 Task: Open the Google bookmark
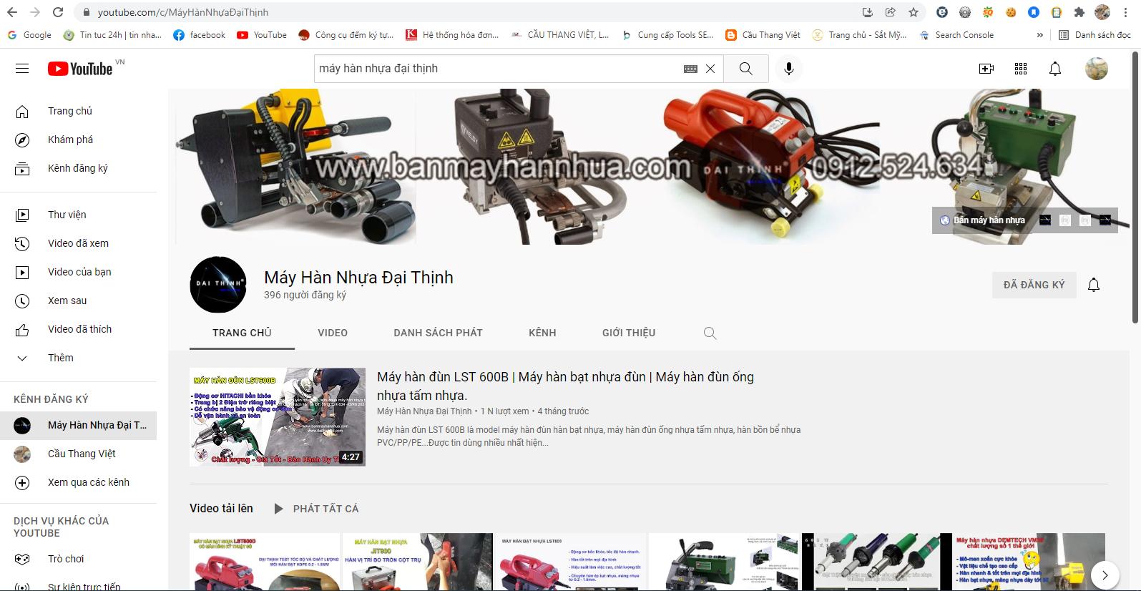29,35
